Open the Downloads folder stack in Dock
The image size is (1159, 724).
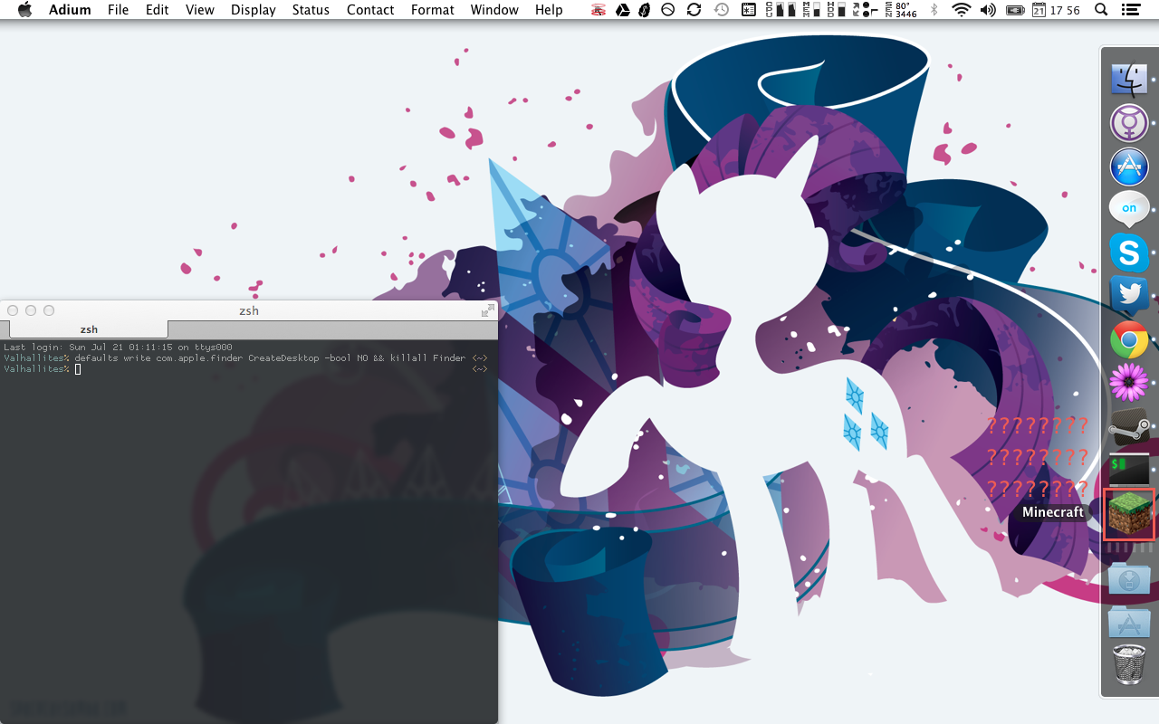click(x=1129, y=579)
